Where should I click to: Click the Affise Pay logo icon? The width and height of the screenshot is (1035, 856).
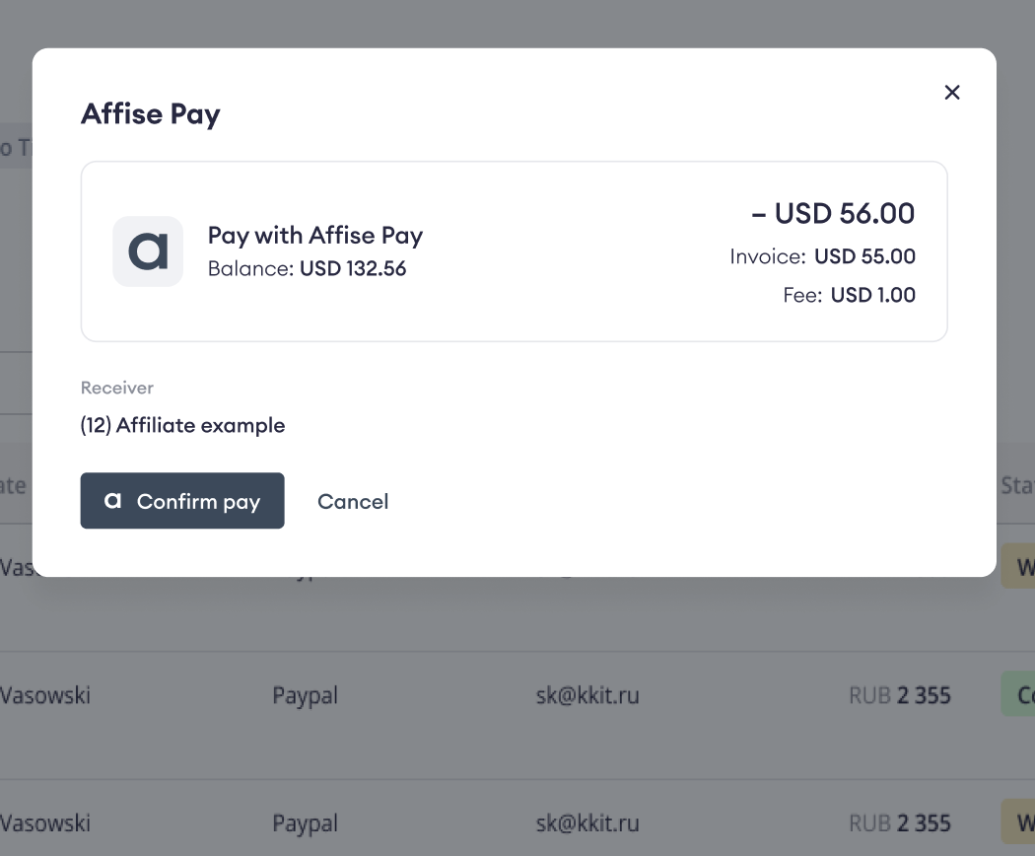coord(148,251)
